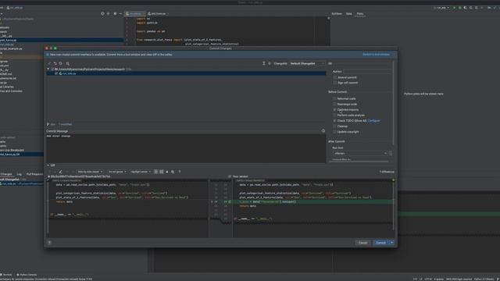Click the Refresh icon in changes toolbar
The image size is (500, 281).
[61, 64]
